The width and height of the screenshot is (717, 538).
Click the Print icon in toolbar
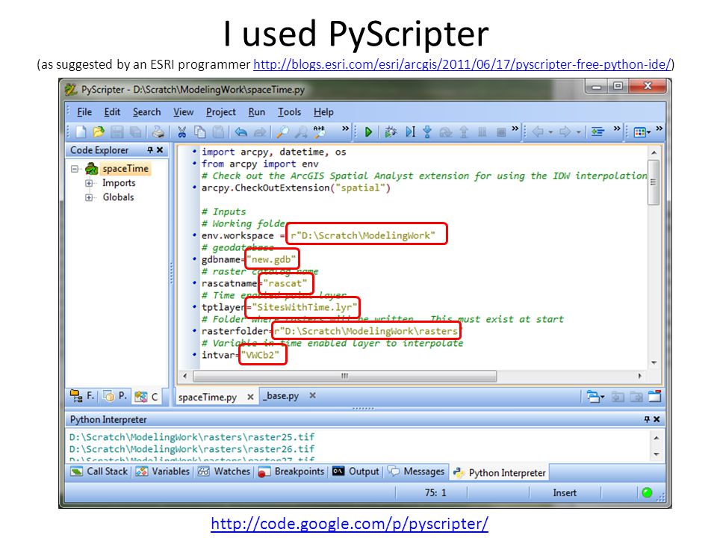click(158, 132)
